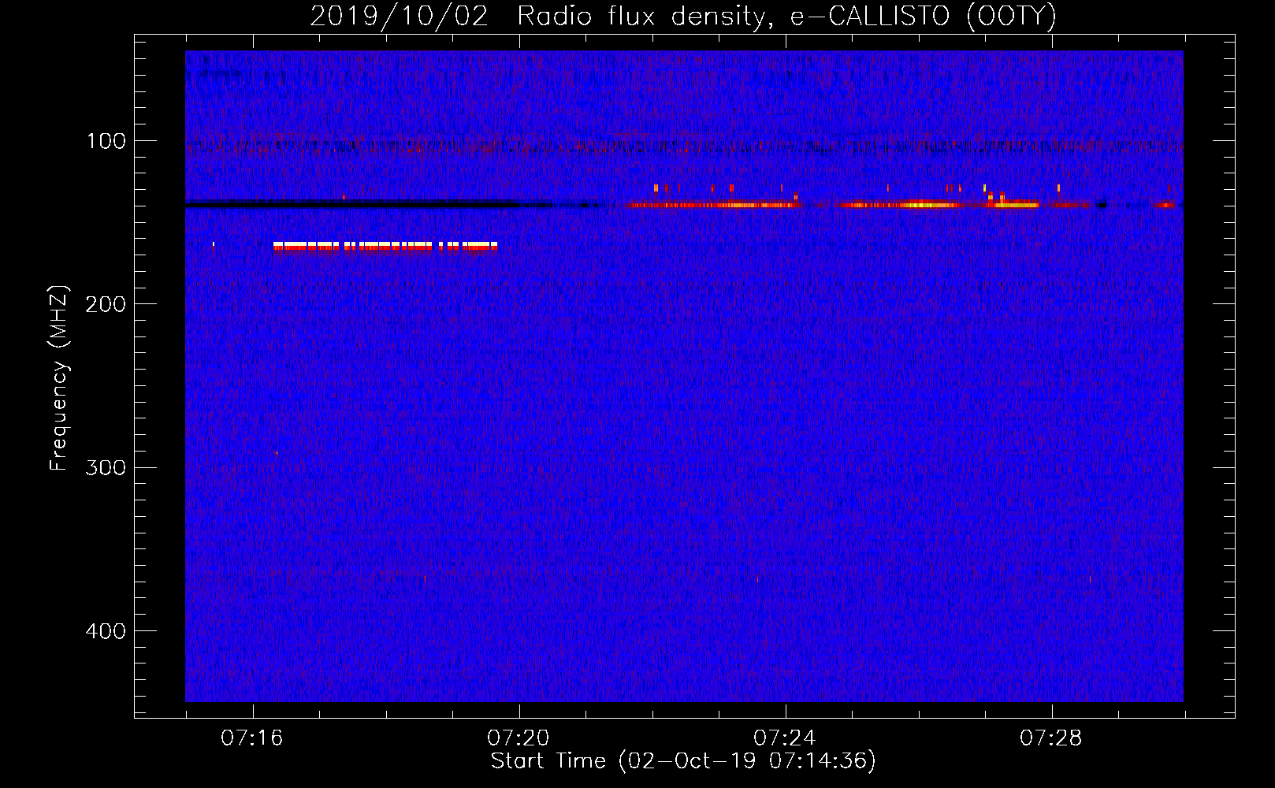This screenshot has height=788, width=1275.
Task: Click the plot title '2019/10/02 Radio flux density, e-CALLISTO (OOTY)'
Action: 682,16
